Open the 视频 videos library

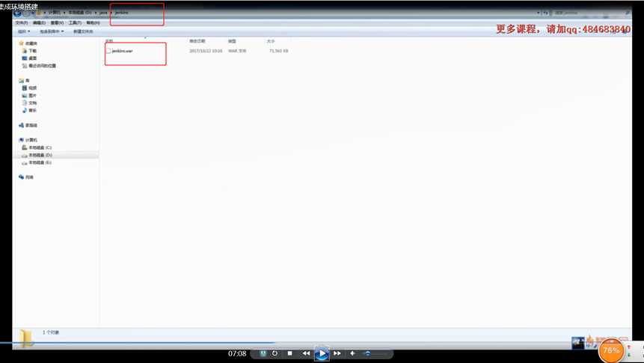29,88
